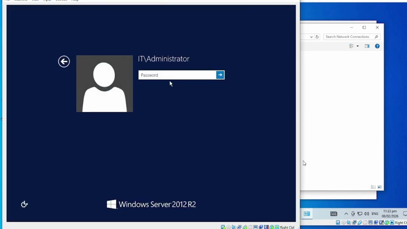407x229 pixels.
Task: Open the Ease of Access menu
Action: pos(24,204)
